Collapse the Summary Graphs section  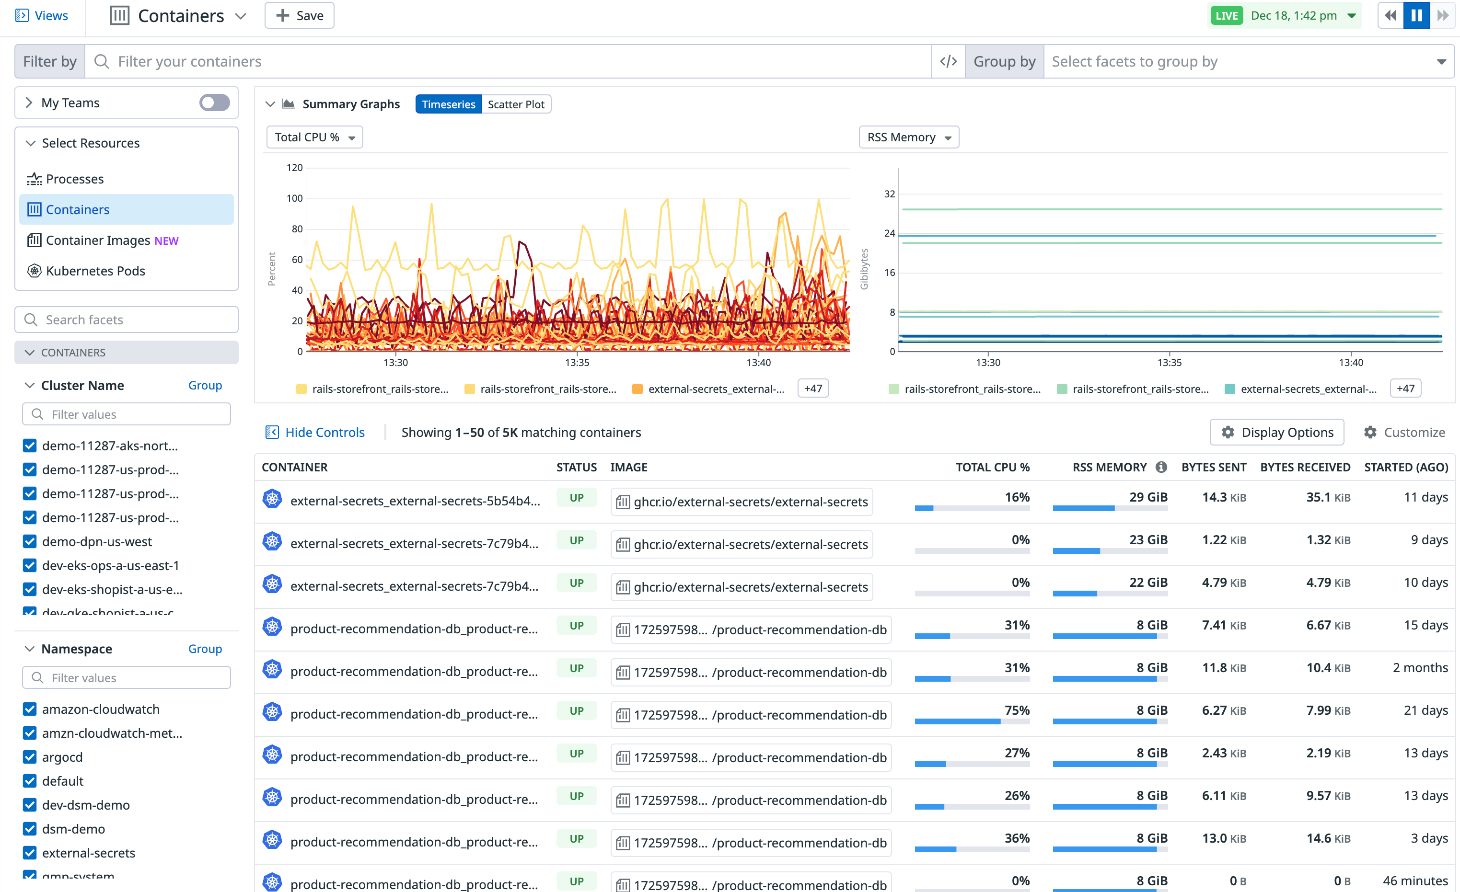(270, 104)
